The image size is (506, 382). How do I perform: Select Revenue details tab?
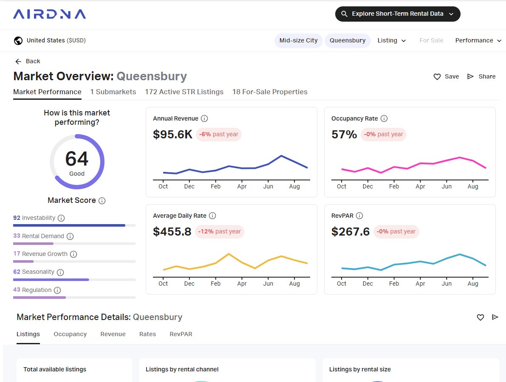click(113, 334)
